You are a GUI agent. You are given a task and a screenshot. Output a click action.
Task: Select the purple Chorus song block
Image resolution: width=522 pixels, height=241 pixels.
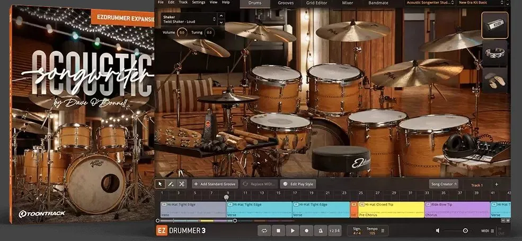coord(457,210)
